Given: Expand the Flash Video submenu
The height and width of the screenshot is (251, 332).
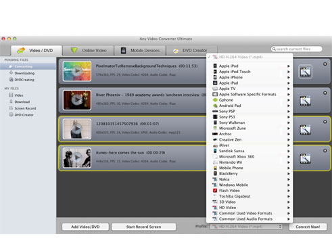Looking at the screenshot, I should (250, 191).
